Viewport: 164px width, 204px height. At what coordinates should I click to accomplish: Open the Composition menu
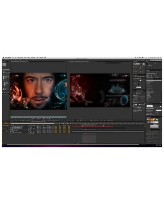point(20,58)
